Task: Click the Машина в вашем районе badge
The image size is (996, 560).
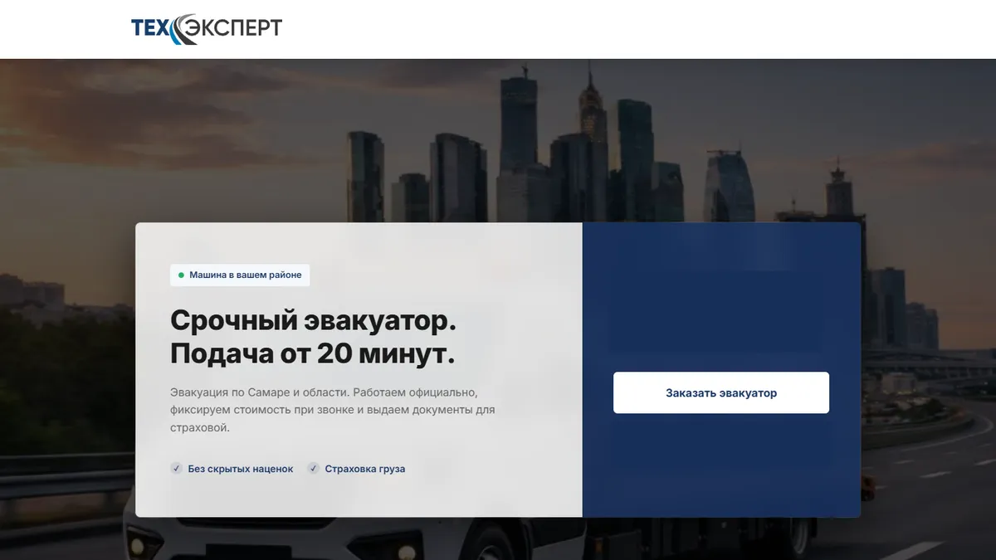Action: (240, 275)
